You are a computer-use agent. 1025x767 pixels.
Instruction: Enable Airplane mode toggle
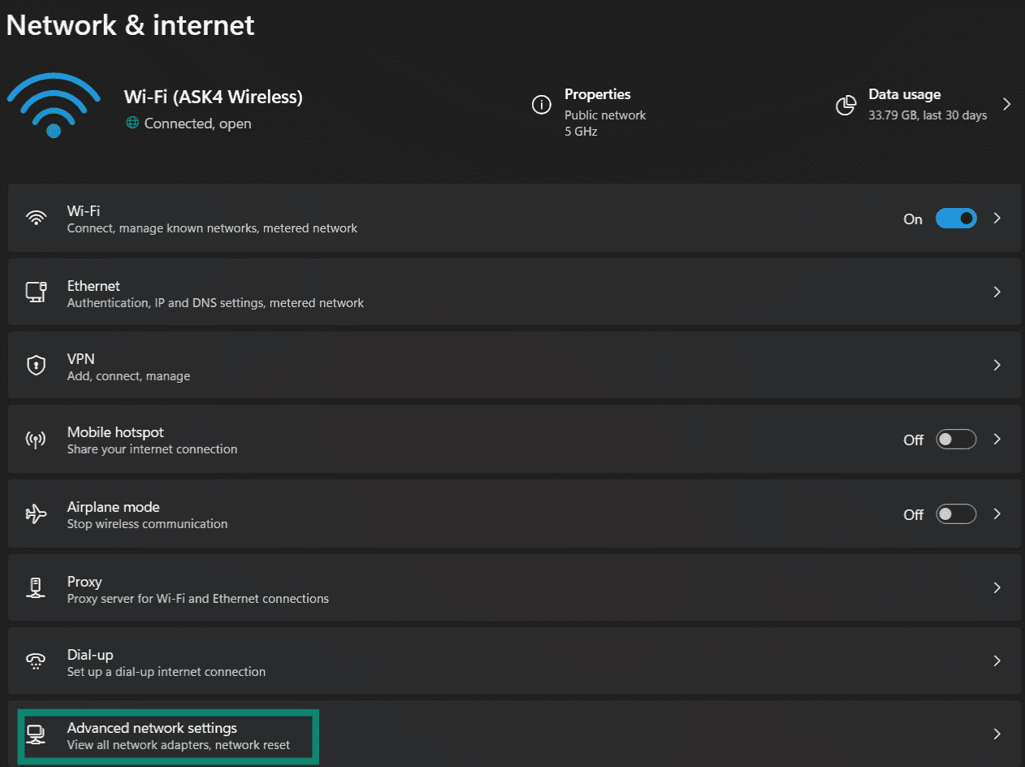click(x=956, y=513)
